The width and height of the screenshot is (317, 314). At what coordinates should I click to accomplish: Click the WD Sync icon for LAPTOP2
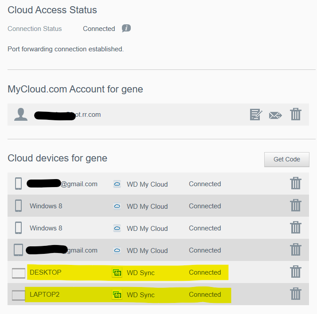pyautogui.click(x=117, y=295)
